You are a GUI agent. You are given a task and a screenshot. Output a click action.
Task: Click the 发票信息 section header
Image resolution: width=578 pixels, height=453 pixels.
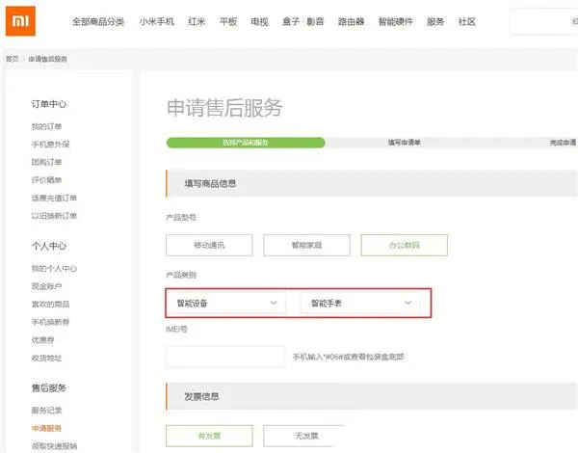point(372,396)
